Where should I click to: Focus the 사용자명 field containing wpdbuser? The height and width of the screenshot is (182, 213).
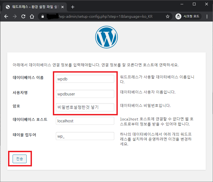click(85, 94)
